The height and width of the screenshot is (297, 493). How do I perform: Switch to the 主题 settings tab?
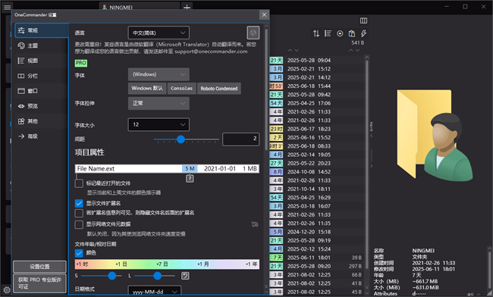click(x=41, y=45)
